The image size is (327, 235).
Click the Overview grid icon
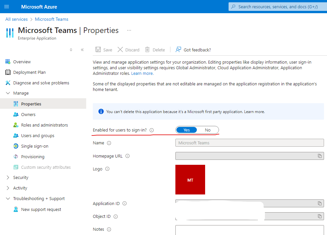click(x=8, y=62)
